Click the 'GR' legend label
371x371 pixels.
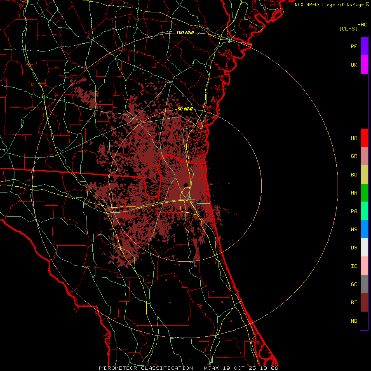pyautogui.click(x=354, y=156)
